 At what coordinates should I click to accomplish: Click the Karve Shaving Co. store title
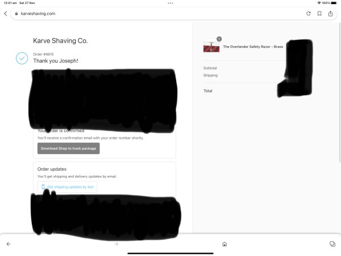pos(60,41)
